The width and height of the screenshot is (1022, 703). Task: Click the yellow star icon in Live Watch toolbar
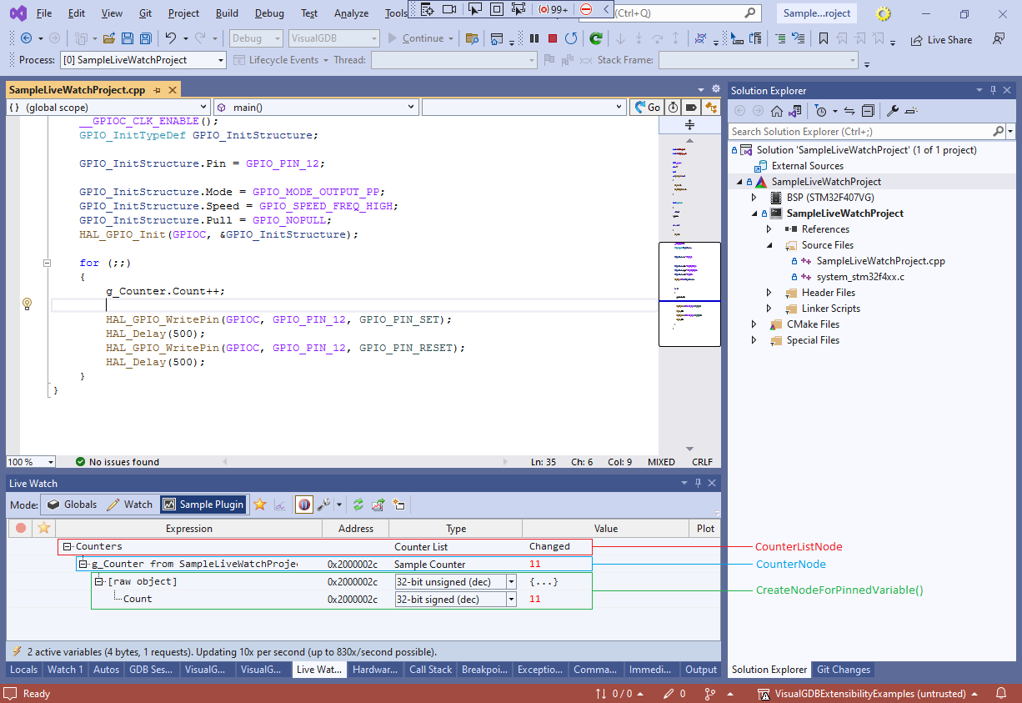coord(260,505)
